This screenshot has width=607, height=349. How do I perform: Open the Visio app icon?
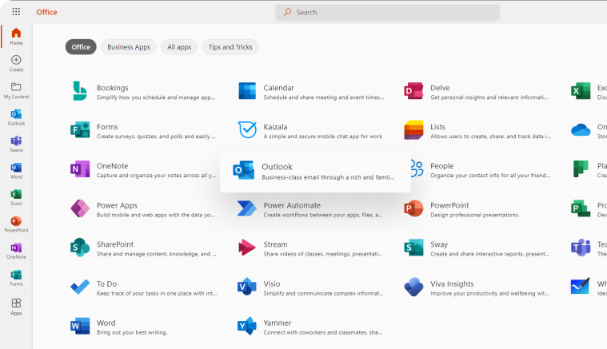(x=247, y=288)
